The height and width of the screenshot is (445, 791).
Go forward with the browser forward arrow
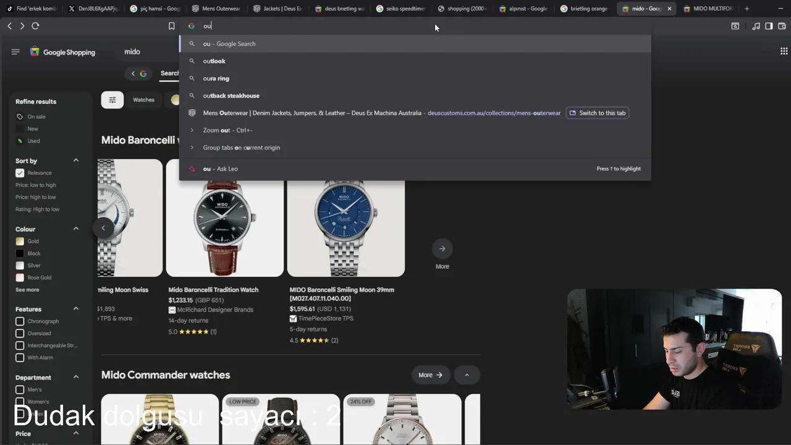pyautogui.click(x=22, y=26)
